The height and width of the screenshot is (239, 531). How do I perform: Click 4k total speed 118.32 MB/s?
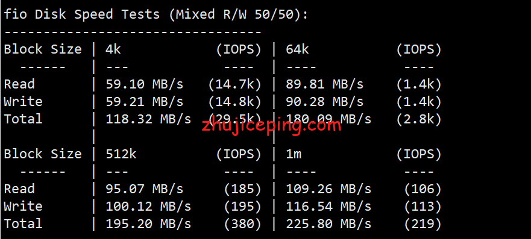pos(148,119)
